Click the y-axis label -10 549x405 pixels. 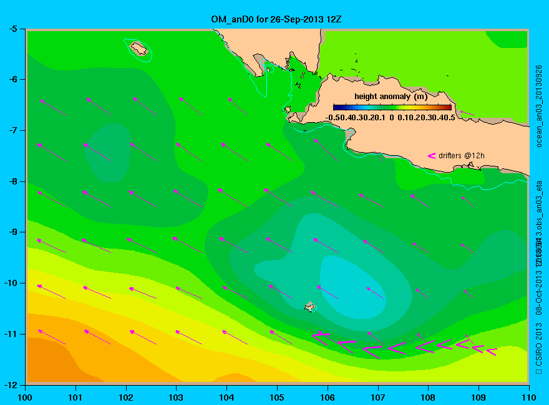[10, 283]
